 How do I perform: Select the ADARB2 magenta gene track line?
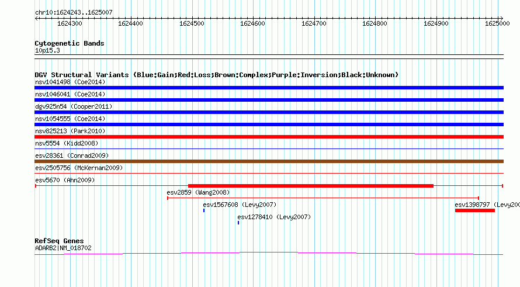[269, 254]
